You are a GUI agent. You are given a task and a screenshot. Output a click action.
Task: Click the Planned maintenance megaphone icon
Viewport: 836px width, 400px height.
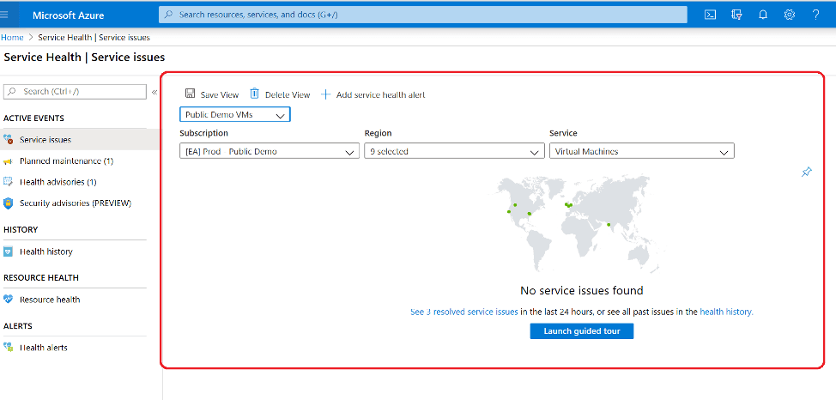pyautogui.click(x=8, y=161)
